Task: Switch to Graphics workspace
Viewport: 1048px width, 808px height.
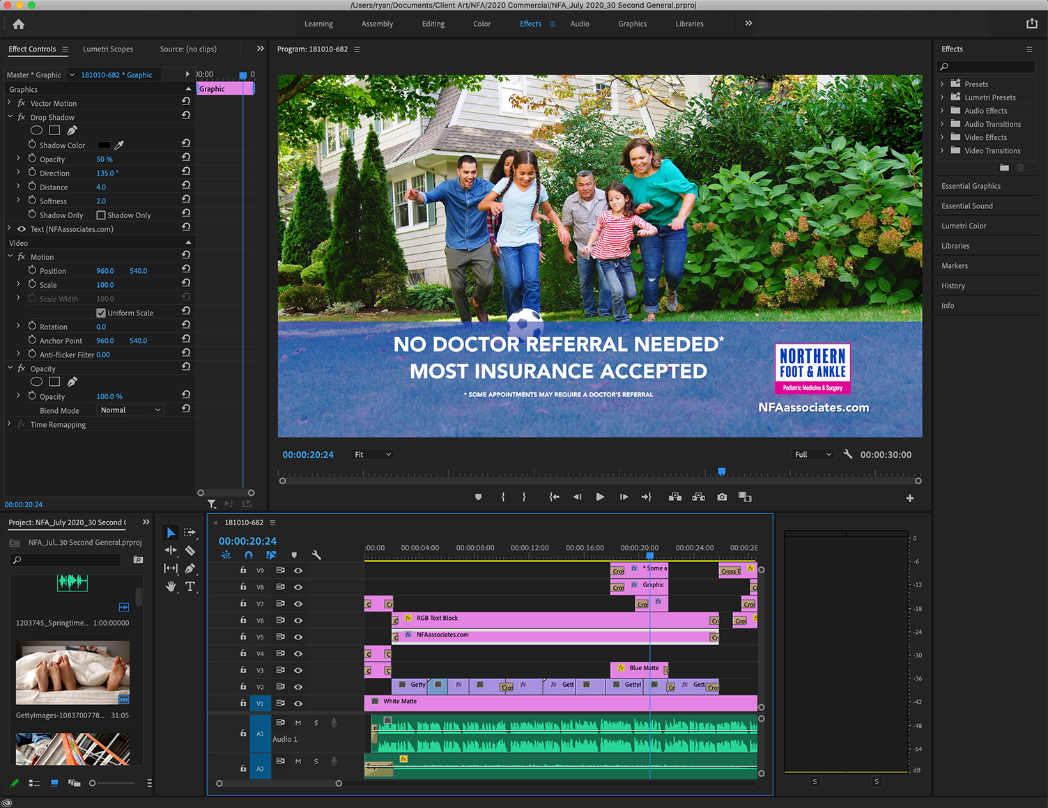Action: pos(632,24)
